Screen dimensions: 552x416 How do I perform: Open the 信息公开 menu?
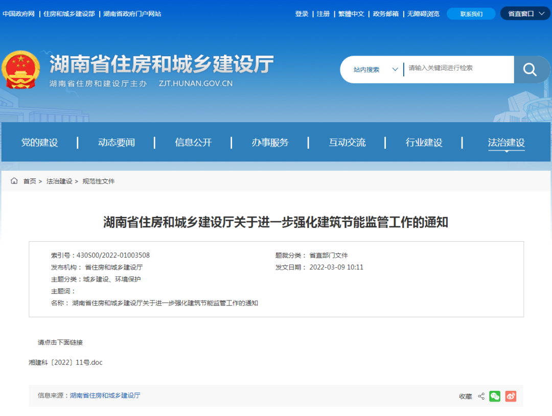193,143
